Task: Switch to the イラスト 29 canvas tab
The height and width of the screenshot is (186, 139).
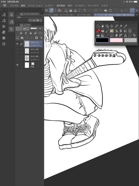Action: click(68, 15)
